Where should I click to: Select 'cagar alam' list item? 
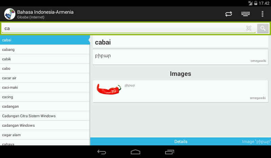click(x=45, y=135)
